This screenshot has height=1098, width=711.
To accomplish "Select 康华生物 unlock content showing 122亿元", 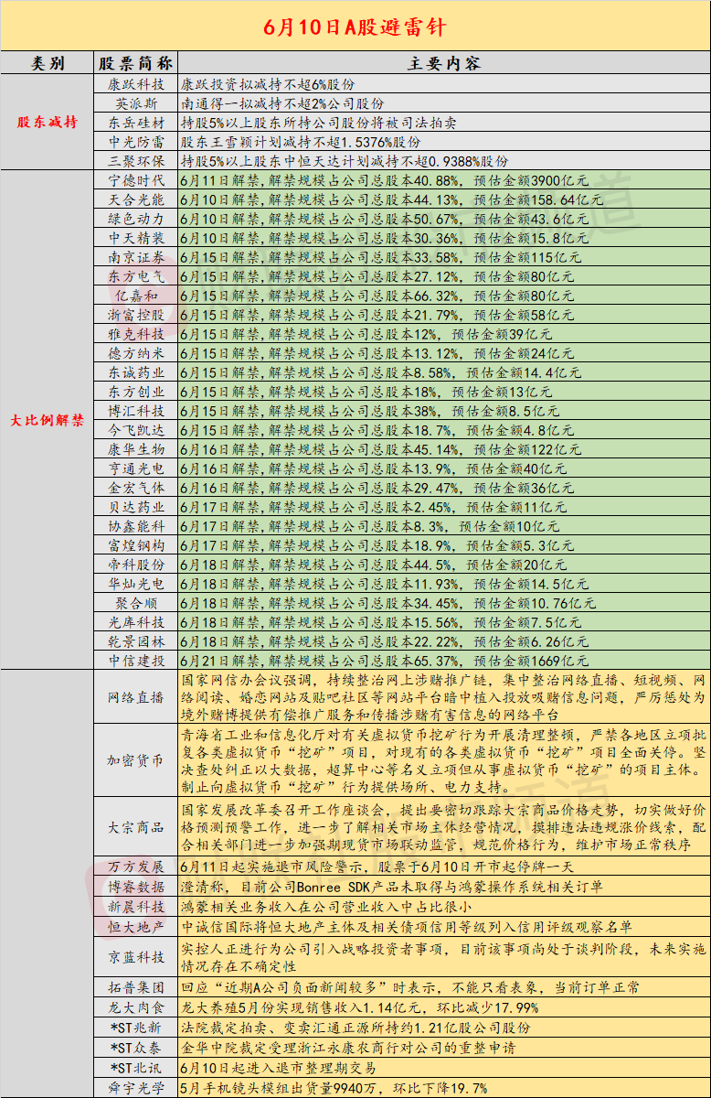I will 443,449.
